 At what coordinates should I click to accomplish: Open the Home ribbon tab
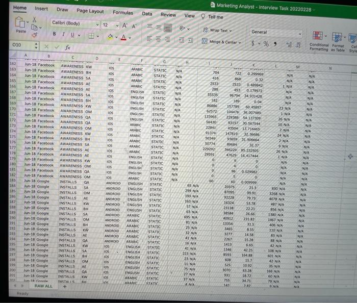coord(20,8)
